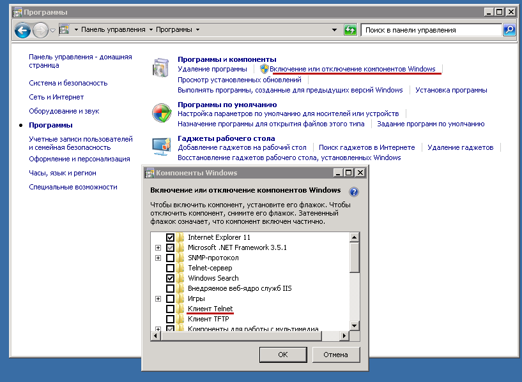Viewport: 522px width, 382px height.
Task: Click the Гаджеты рабочего стола monitor icon
Action: tap(162, 147)
